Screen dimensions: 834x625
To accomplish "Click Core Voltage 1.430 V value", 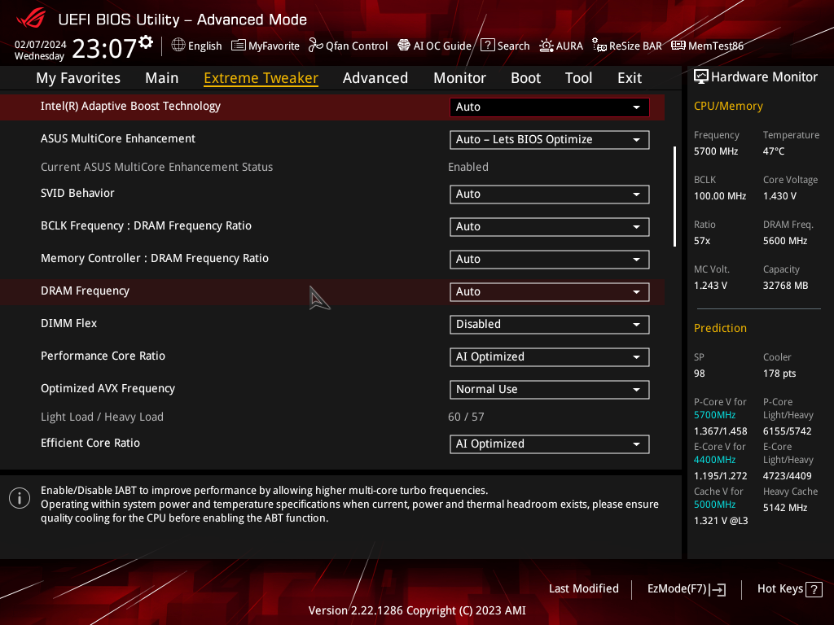I will click(x=779, y=196).
